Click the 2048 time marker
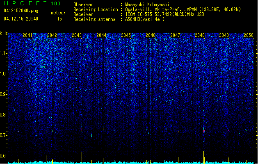The height and width of the screenshot is (164, 258). (200, 35)
